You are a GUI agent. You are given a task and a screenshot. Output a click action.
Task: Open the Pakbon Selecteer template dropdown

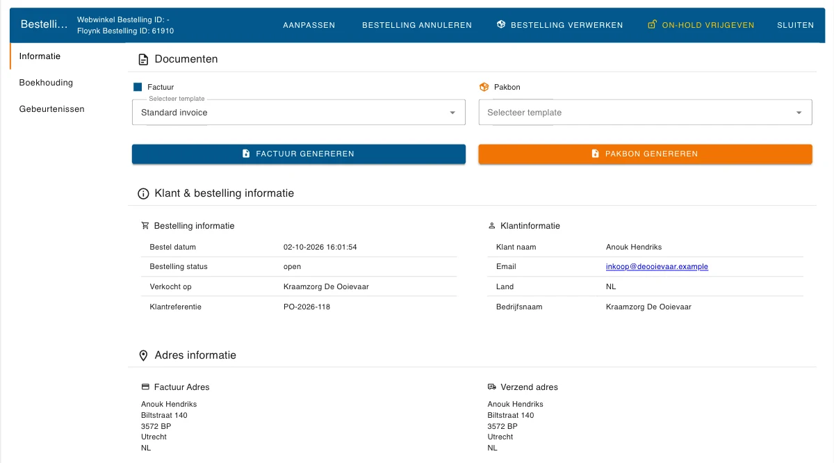pos(646,113)
